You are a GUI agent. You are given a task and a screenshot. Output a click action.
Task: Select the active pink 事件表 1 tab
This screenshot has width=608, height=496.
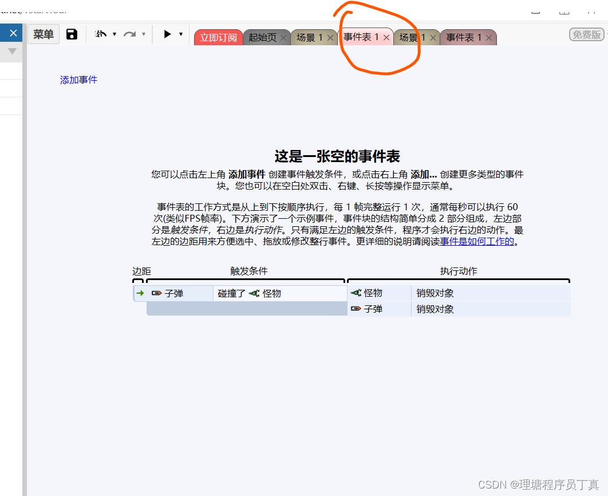pyautogui.click(x=361, y=37)
